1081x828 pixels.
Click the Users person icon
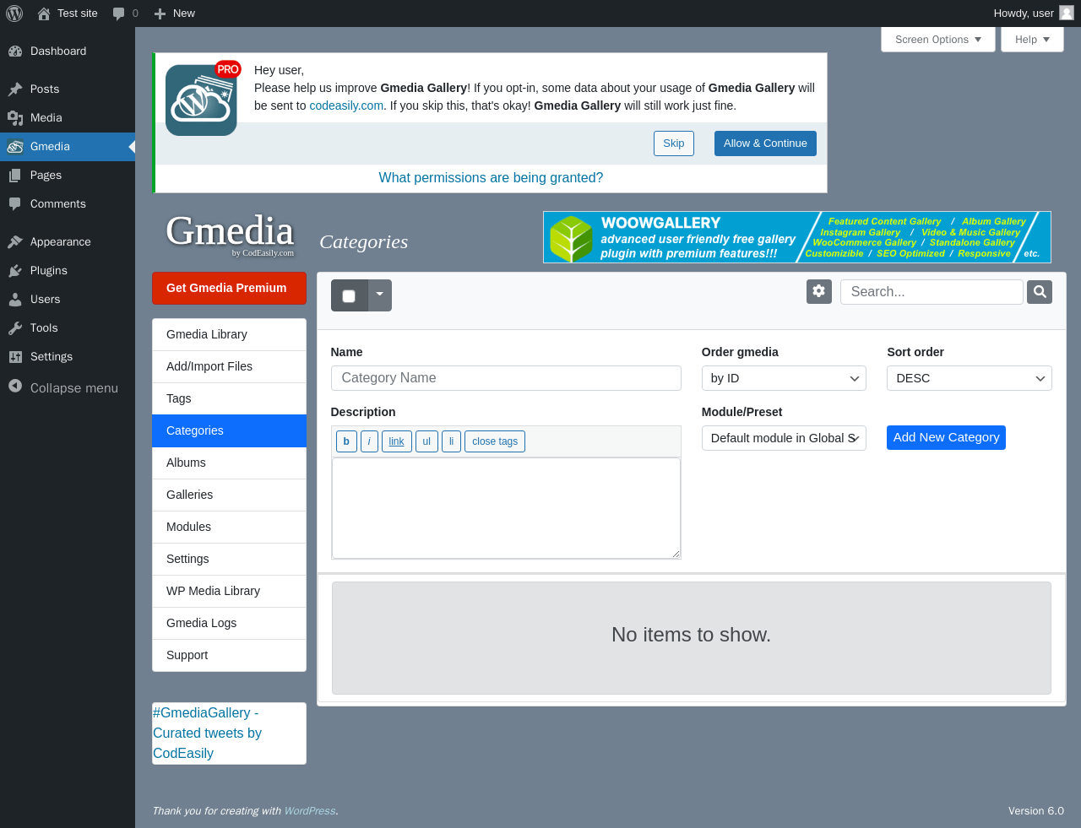15,299
